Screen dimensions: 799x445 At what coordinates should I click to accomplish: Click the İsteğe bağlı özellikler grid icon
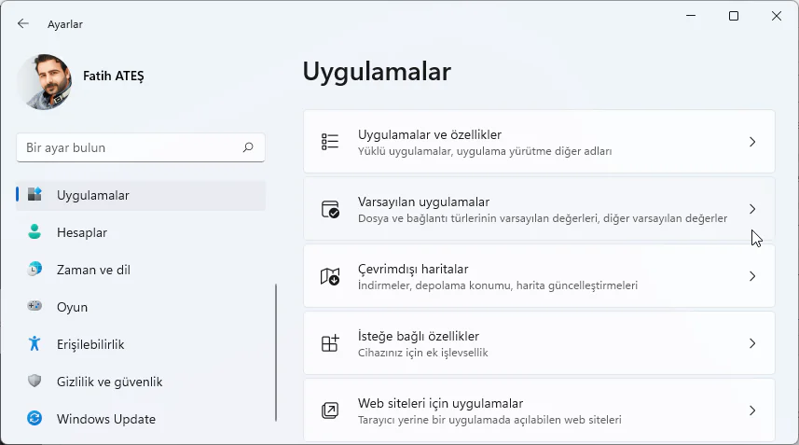tap(330, 343)
